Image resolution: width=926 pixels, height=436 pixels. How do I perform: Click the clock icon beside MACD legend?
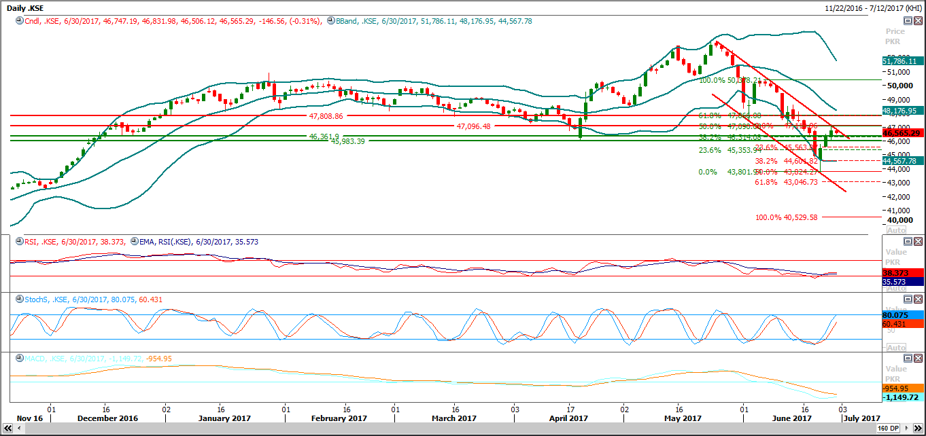19,358
